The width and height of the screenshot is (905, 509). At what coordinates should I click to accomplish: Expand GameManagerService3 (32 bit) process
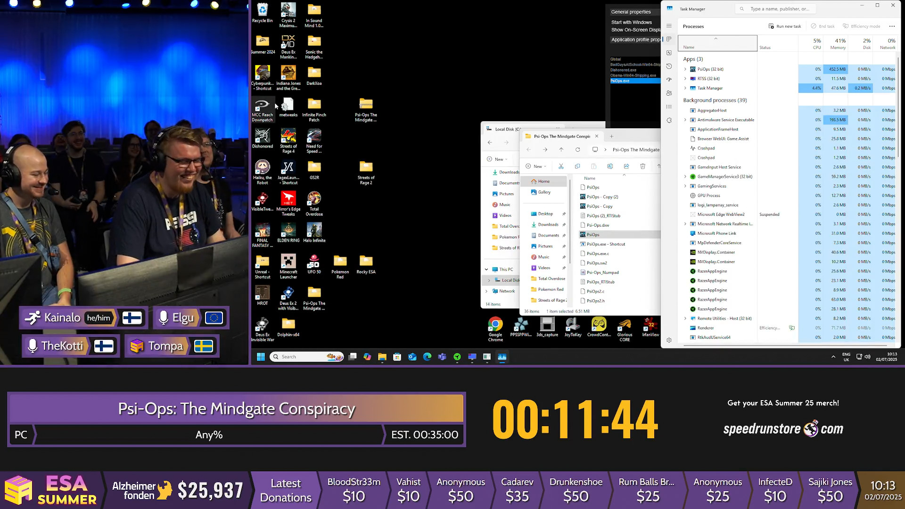(685, 177)
